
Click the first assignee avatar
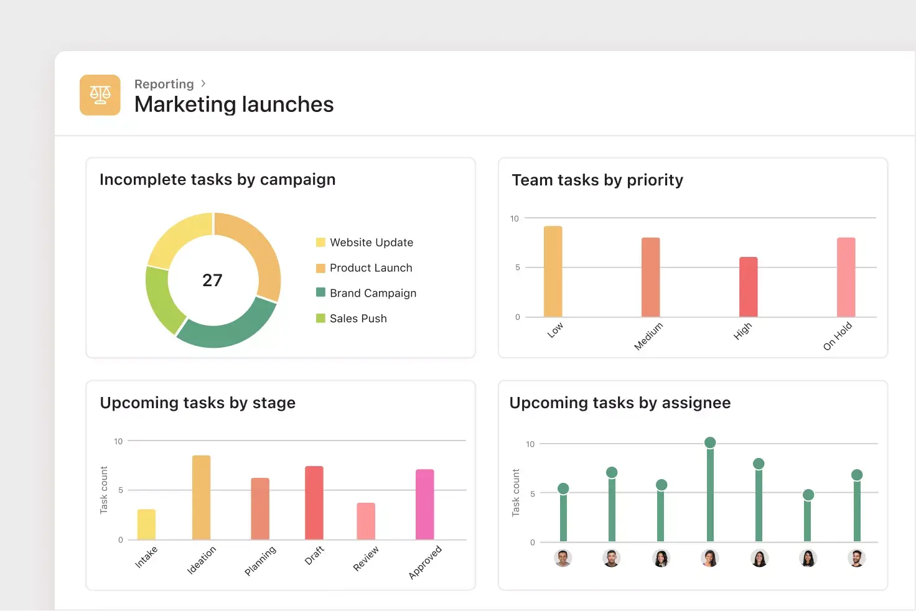[564, 558]
